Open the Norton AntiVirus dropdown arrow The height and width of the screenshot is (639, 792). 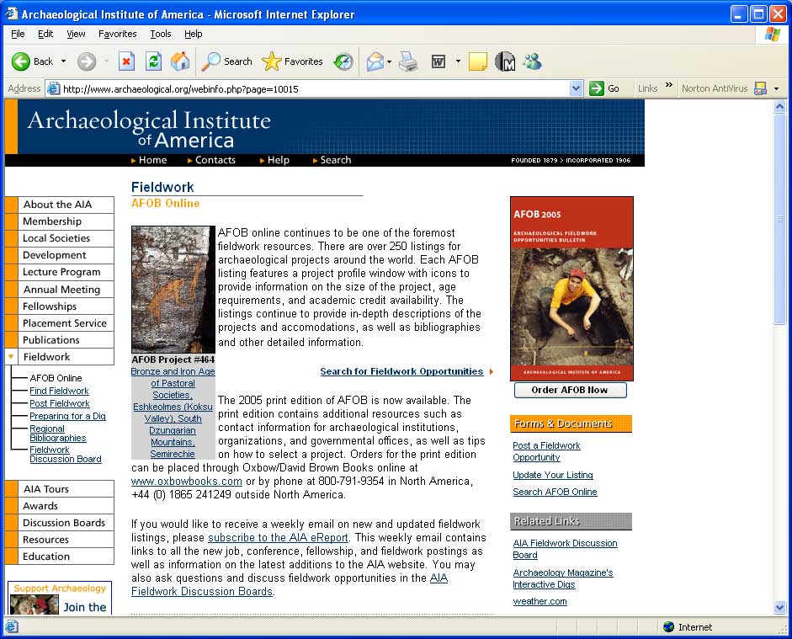pyautogui.click(x=776, y=89)
